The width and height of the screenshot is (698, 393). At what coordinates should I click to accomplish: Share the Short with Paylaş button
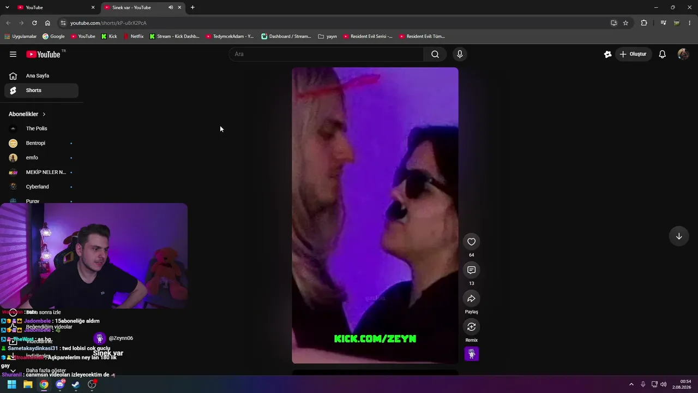click(472, 299)
